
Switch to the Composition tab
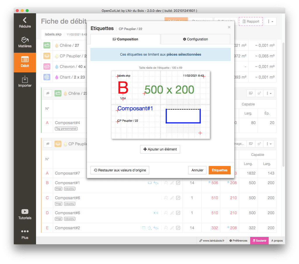point(125,39)
